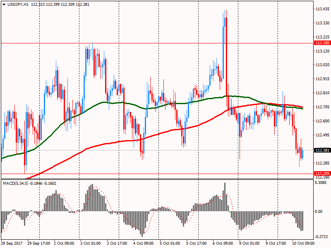Select the USDJPY,H1 chart title text
This screenshot has height=248, width=331.
pos(18,5)
